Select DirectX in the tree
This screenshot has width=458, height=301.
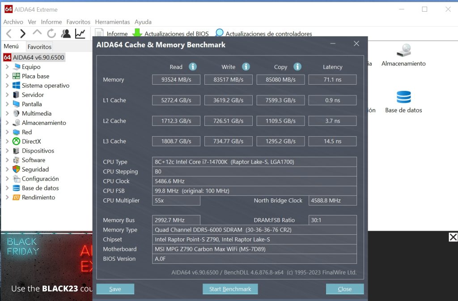pyautogui.click(x=31, y=141)
